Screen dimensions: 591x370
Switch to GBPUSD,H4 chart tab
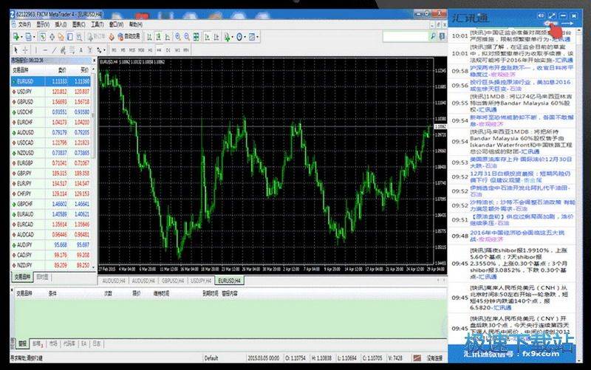tap(173, 281)
